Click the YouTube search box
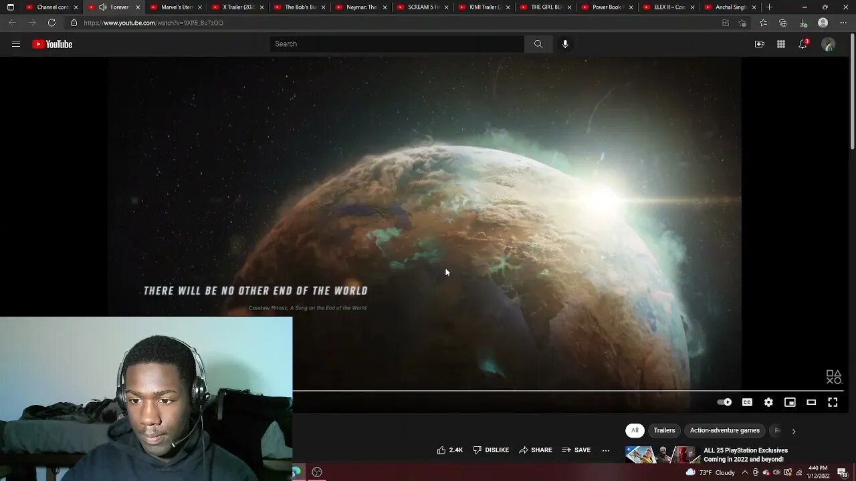Image resolution: width=856 pixels, height=481 pixels. 397,44
